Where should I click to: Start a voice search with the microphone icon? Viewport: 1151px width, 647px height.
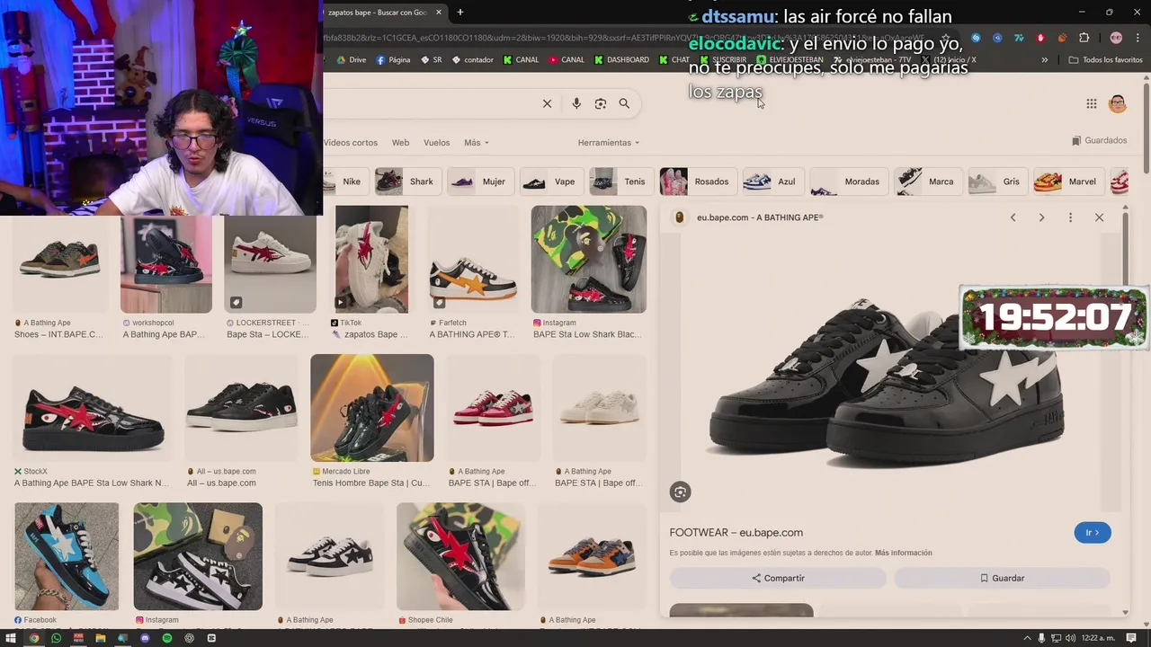pyautogui.click(x=576, y=103)
